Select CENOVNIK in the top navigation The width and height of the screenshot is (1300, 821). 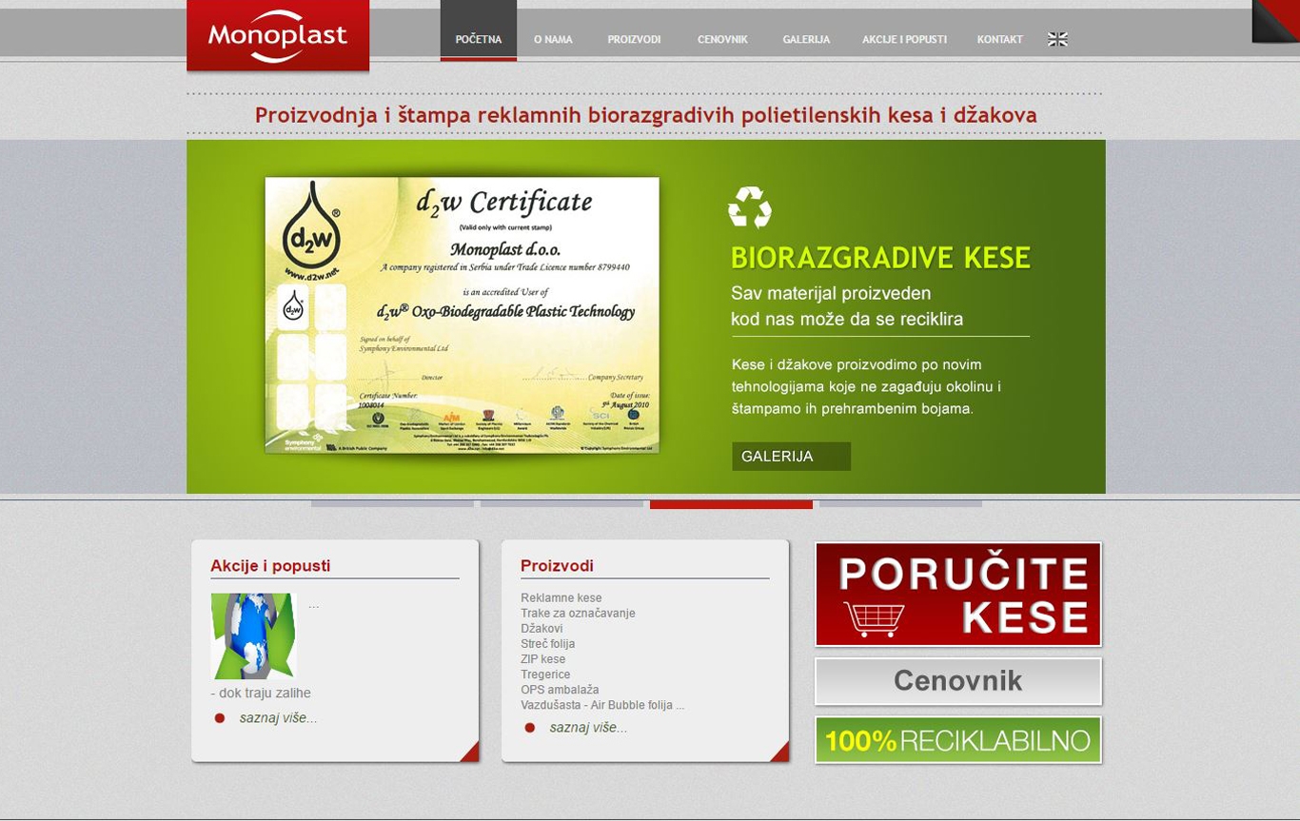coord(722,39)
